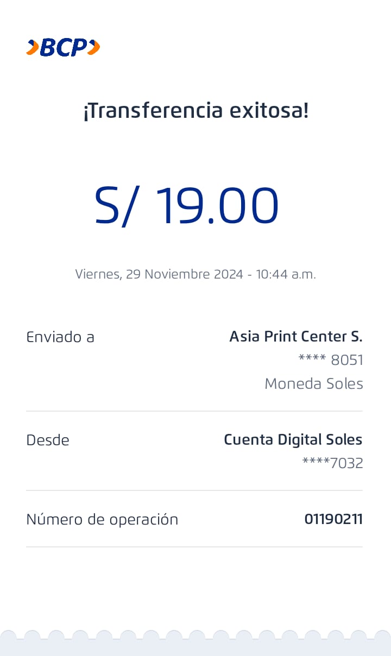Select recipient Asia Print Center S.
This screenshot has height=656, width=391.
[x=295, y=337]
